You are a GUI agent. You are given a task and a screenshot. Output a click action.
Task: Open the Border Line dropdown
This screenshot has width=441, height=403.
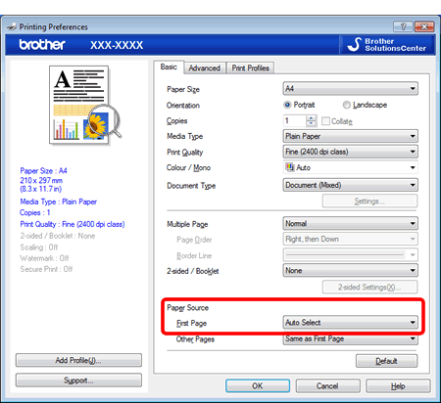(350, 254)
